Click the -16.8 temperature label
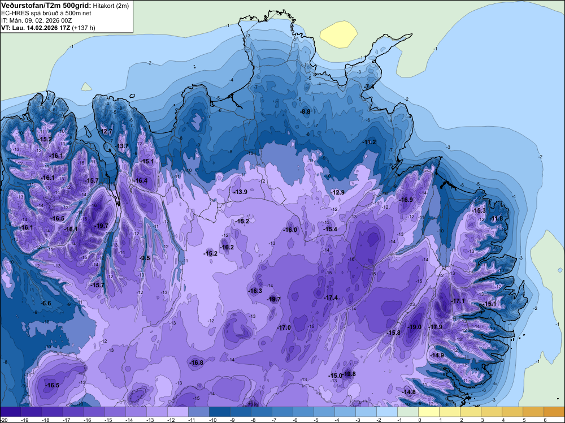The image size is (565, 423). pyautogui.click(x=197, y=363)
